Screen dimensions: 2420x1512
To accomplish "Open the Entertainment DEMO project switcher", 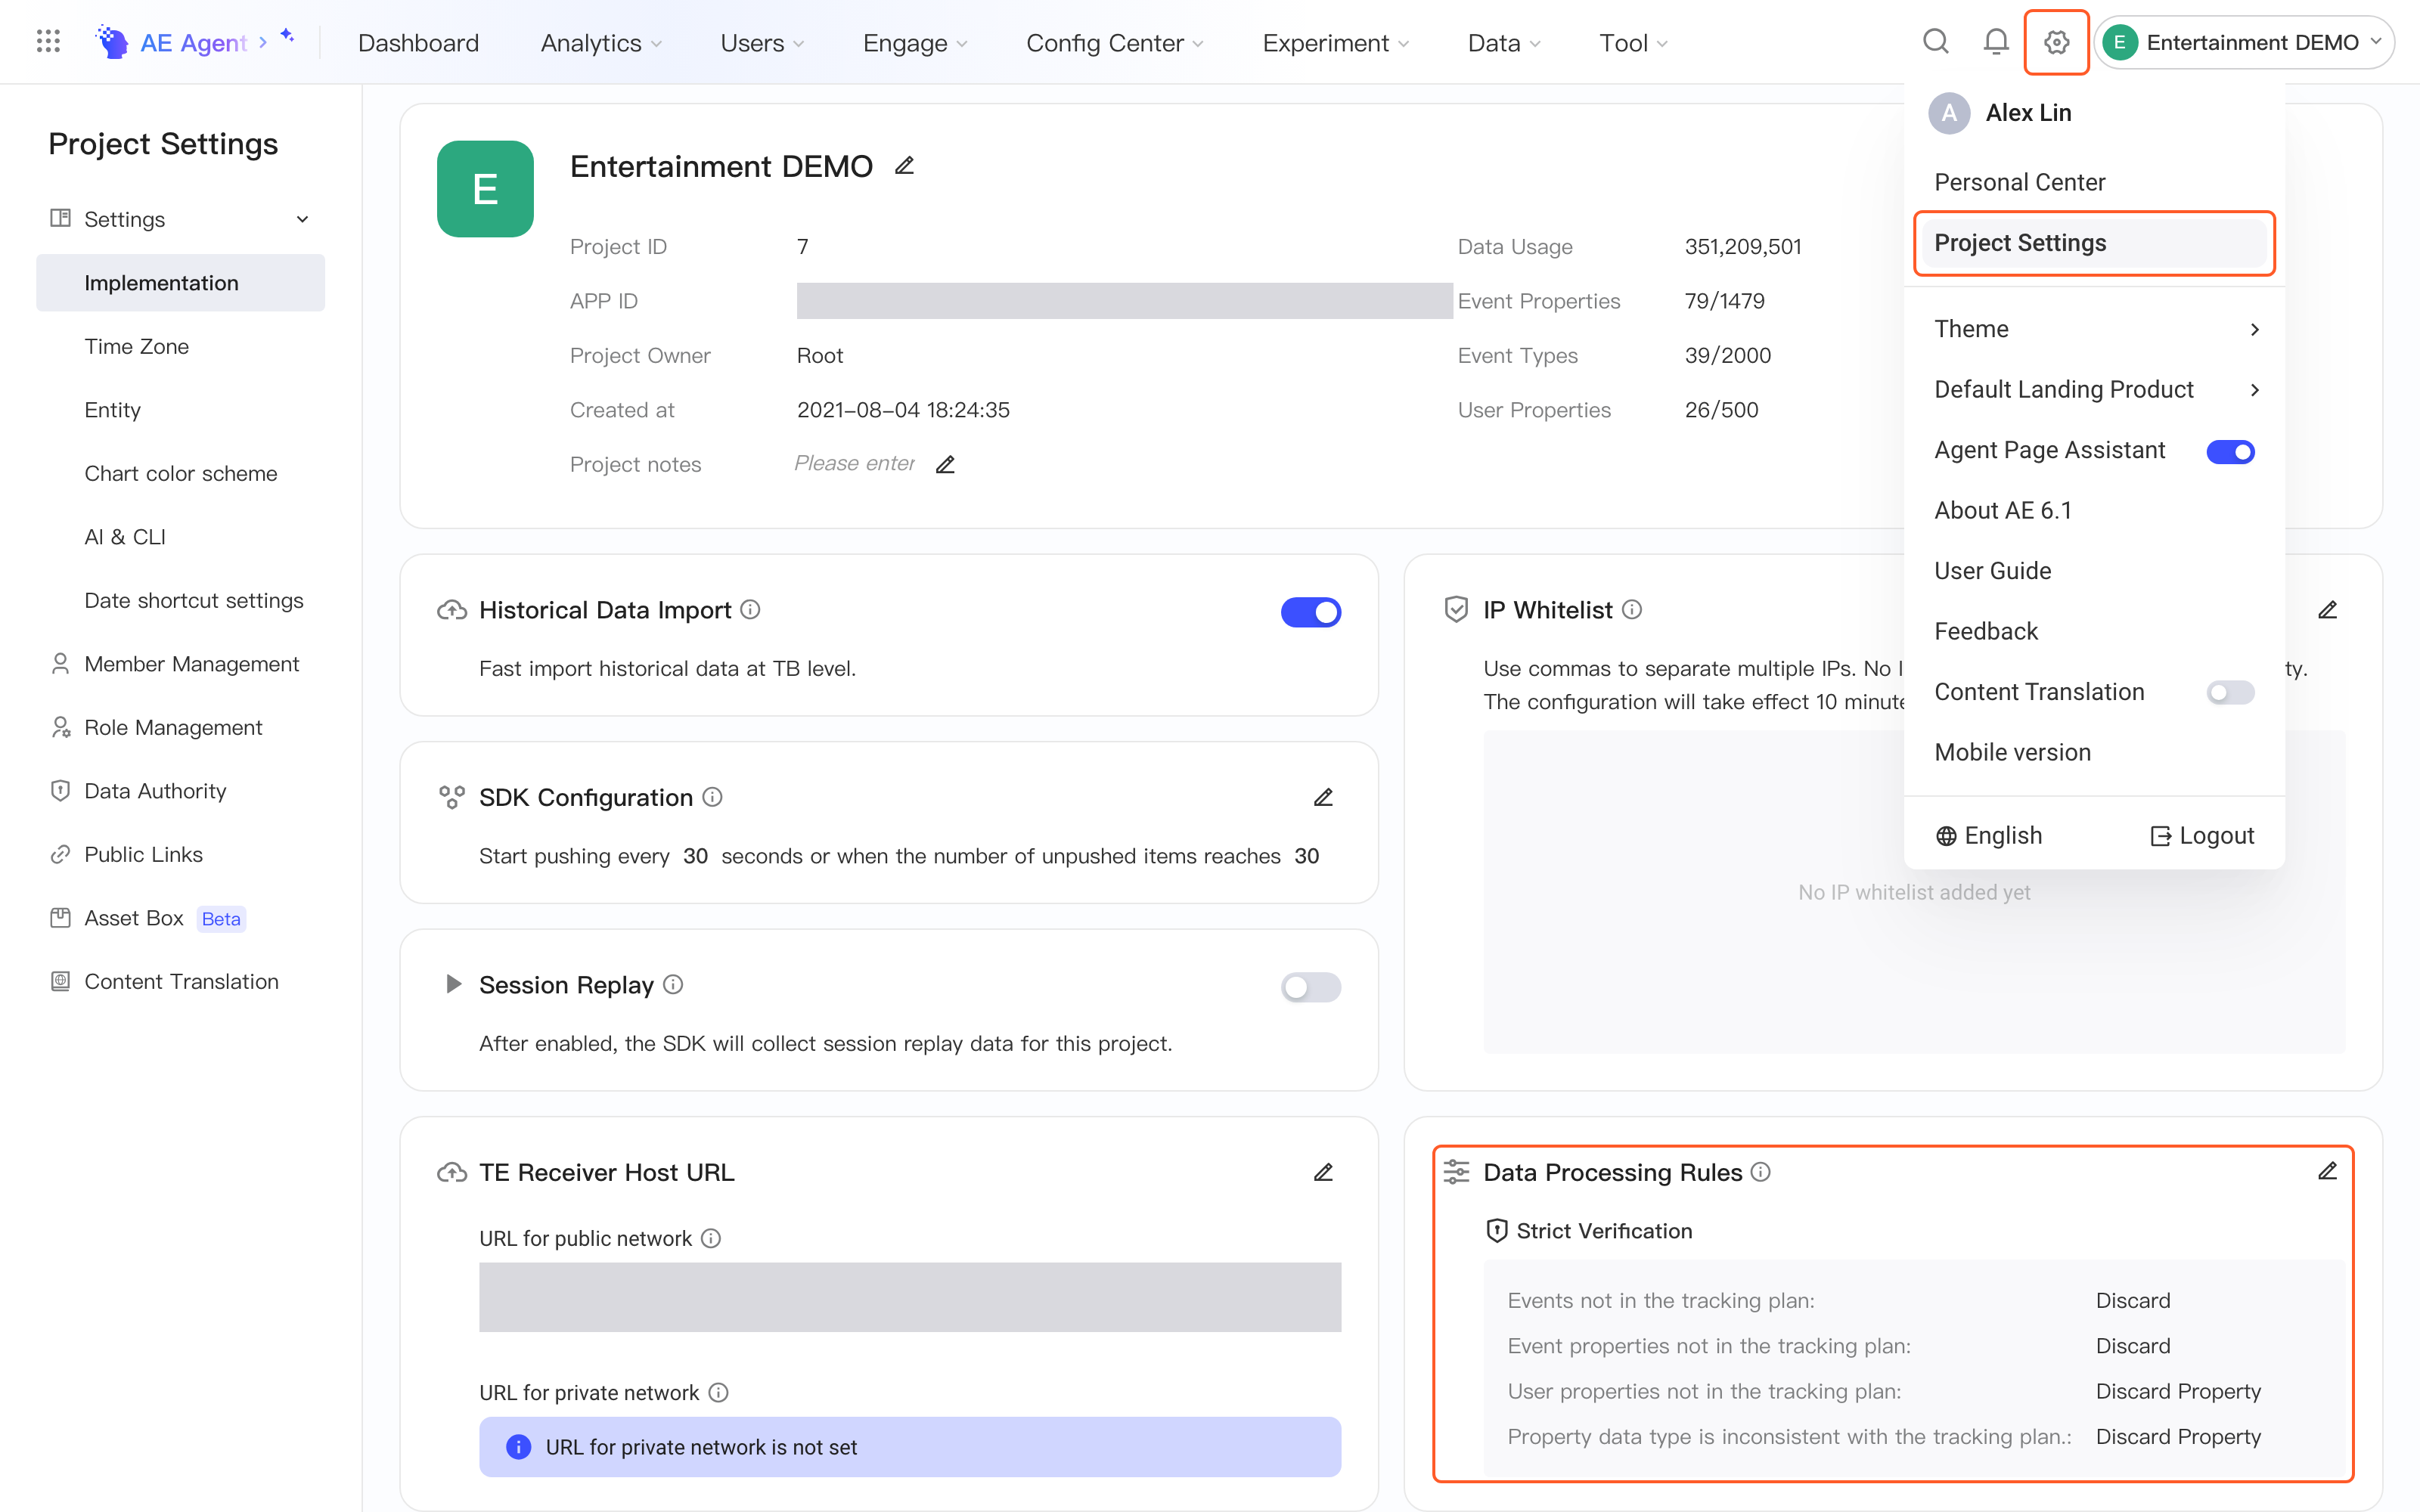I will (x=2244, y=42).
